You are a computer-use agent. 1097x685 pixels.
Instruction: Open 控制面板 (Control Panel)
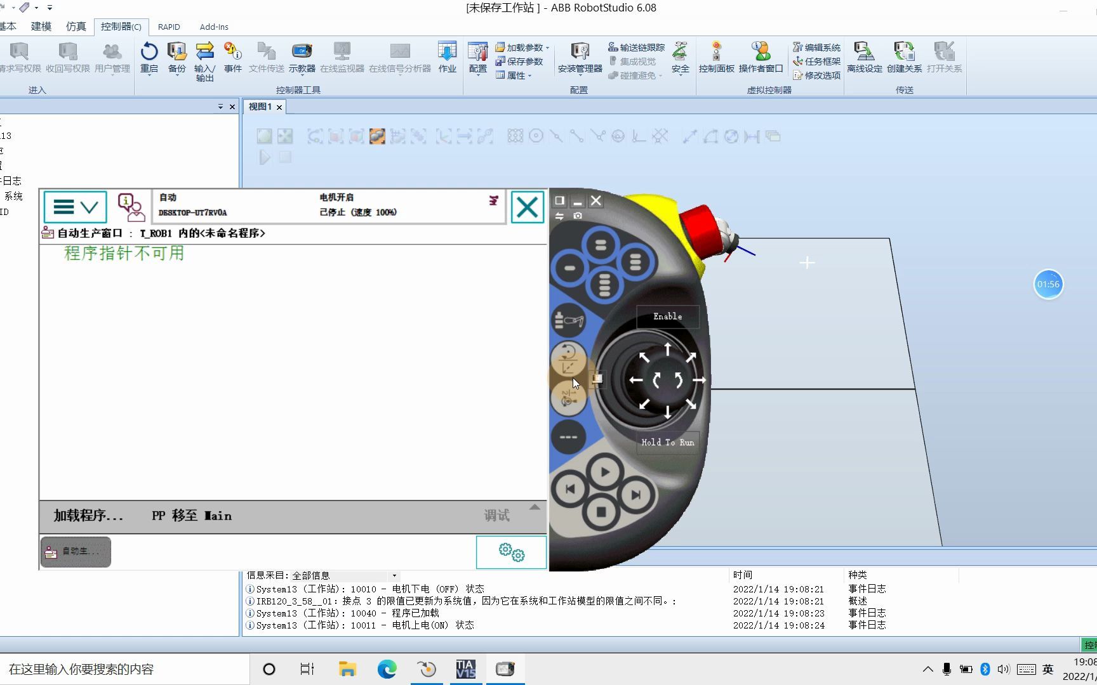[716, 58]
